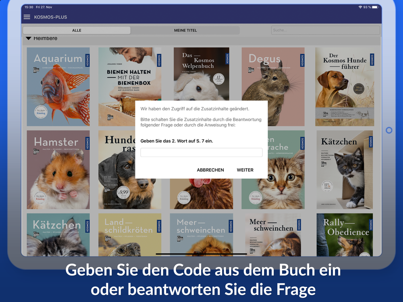Click the Wi-Fi status icon

[x=360, y=7]
